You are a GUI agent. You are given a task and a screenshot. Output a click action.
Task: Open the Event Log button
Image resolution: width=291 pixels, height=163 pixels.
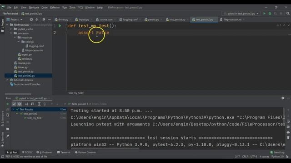click(277, 152)
